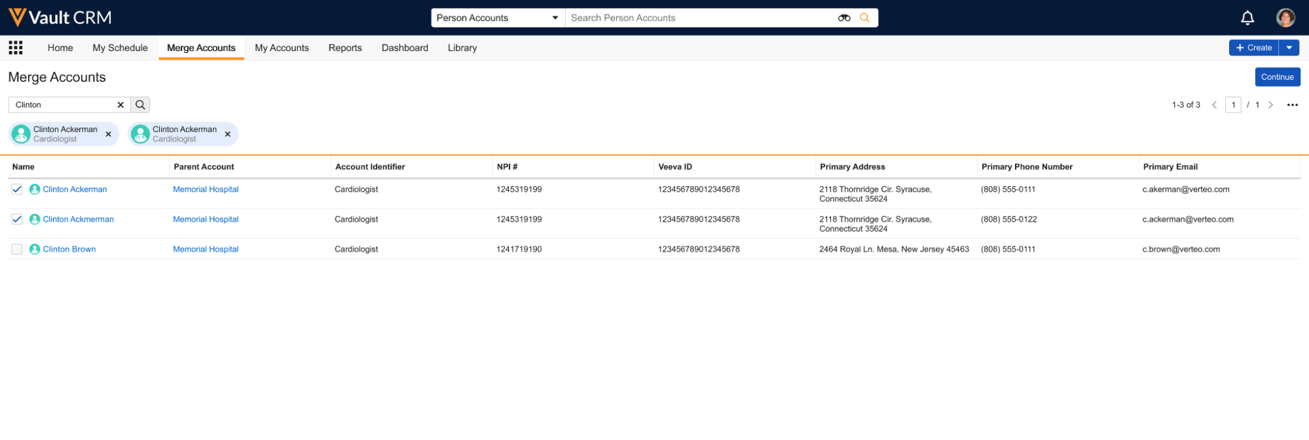Uncheck the Clinton Ackmerman row checkbox
The image size is (1309, 440).
click(x=17, y=220)
